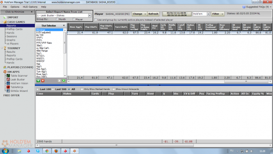Click the FREE OFFER link
Viewport: 273px width, 154px height.
click(x=11, y=95)
